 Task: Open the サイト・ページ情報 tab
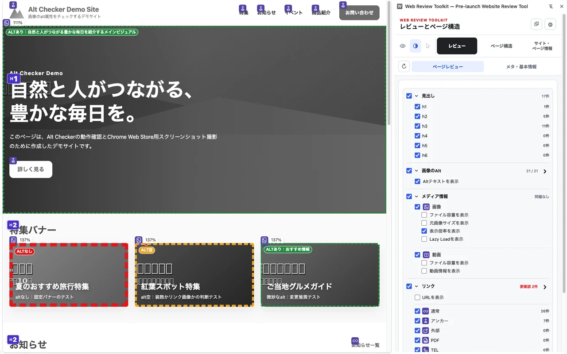(x=542, y=46)
